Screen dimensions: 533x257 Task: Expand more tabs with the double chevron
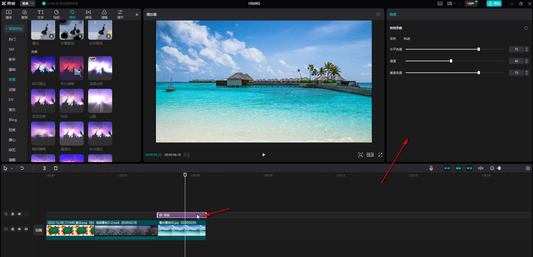click(137, 14)
